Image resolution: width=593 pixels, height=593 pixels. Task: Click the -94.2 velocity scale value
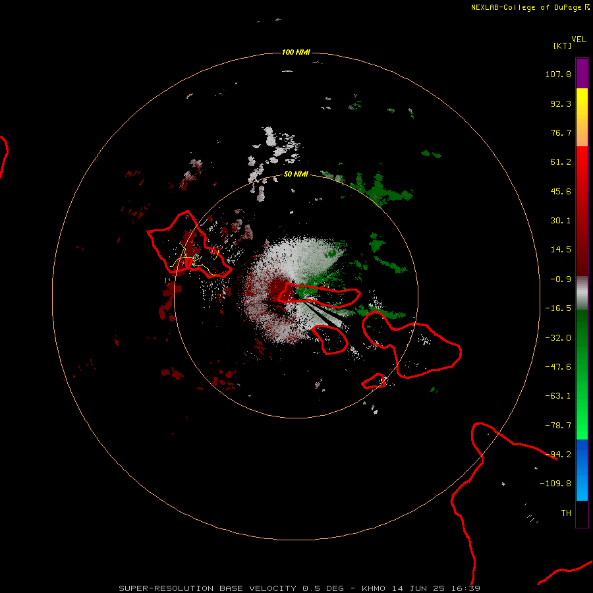coord(558,455)
